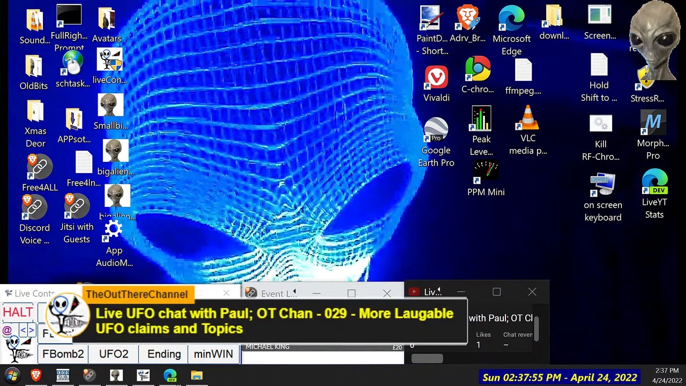Open Brave browser from taskbar
This screenshot has width=686, height=386.
point(36,375)
